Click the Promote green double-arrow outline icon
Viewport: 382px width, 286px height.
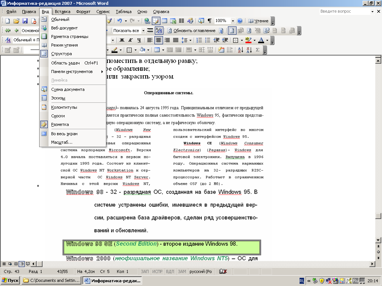click(x=8, y=31)
